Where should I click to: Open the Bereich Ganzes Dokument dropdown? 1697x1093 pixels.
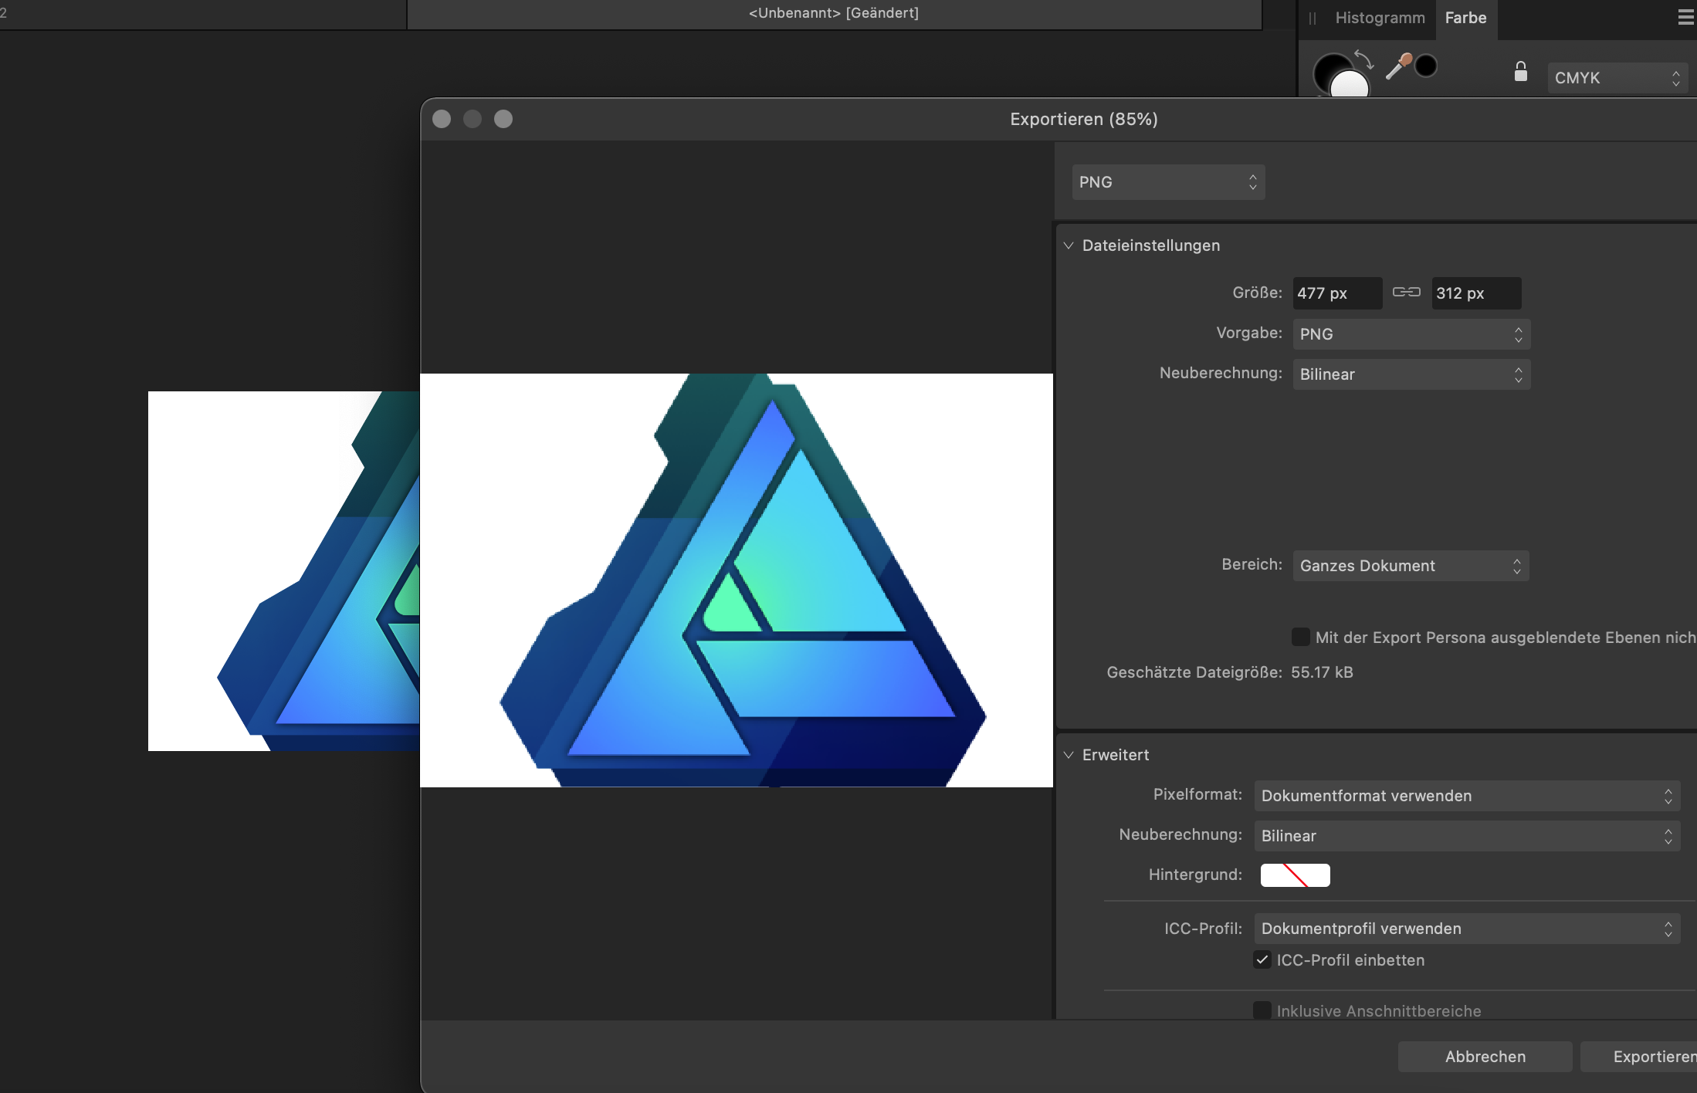pyautogui.click(x=1410, y=566)
